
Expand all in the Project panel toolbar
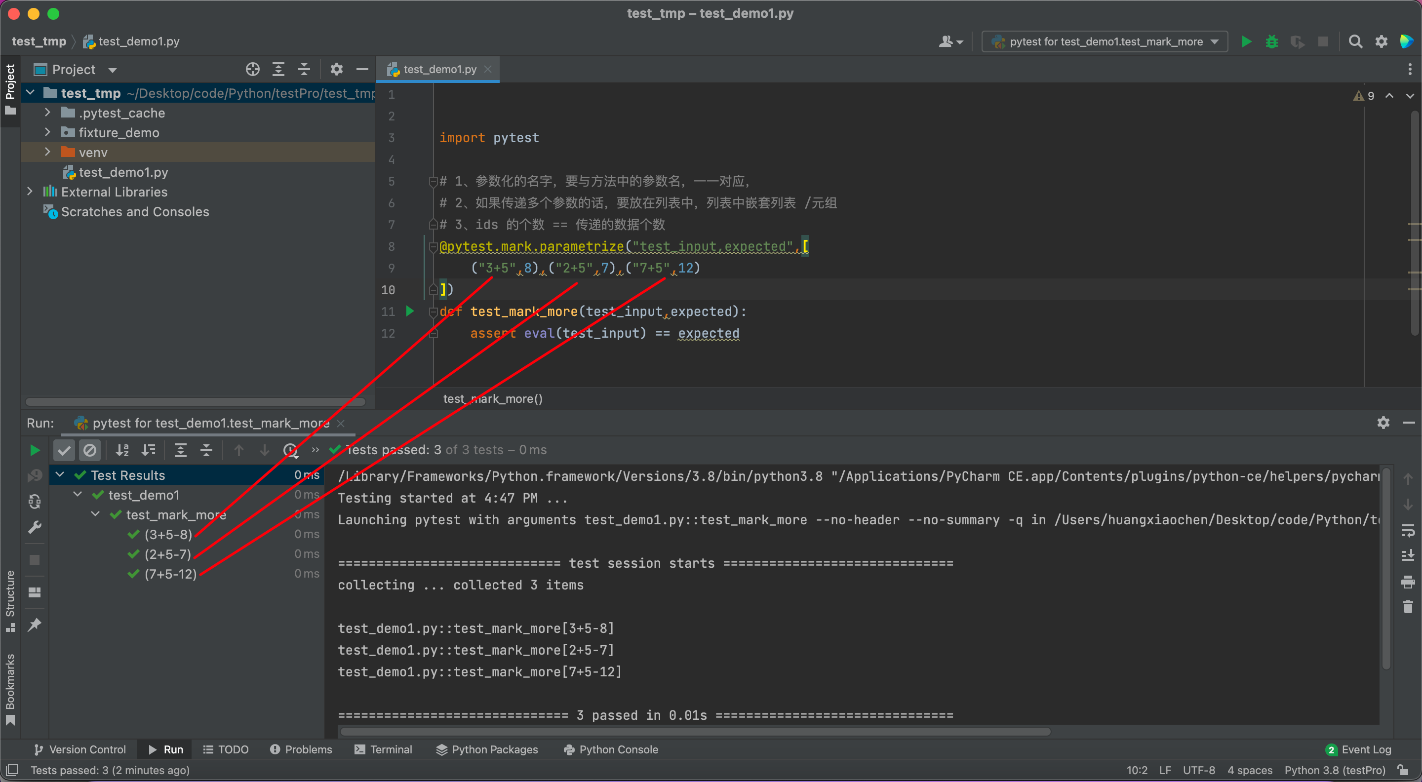click(x=278, y=70)
